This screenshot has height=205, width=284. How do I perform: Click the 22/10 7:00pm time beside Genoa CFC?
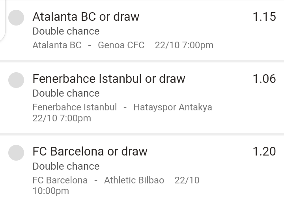(x=184, y=45)
